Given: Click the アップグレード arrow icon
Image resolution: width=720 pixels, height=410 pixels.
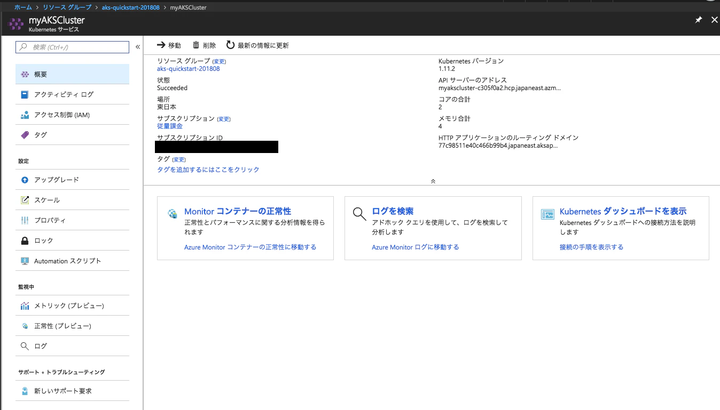Looking at the screenshot, I should (x=25, y=180).
